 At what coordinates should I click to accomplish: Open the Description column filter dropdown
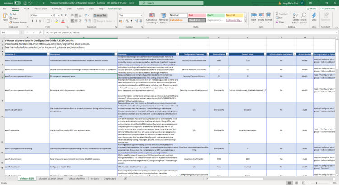(116, 54)
